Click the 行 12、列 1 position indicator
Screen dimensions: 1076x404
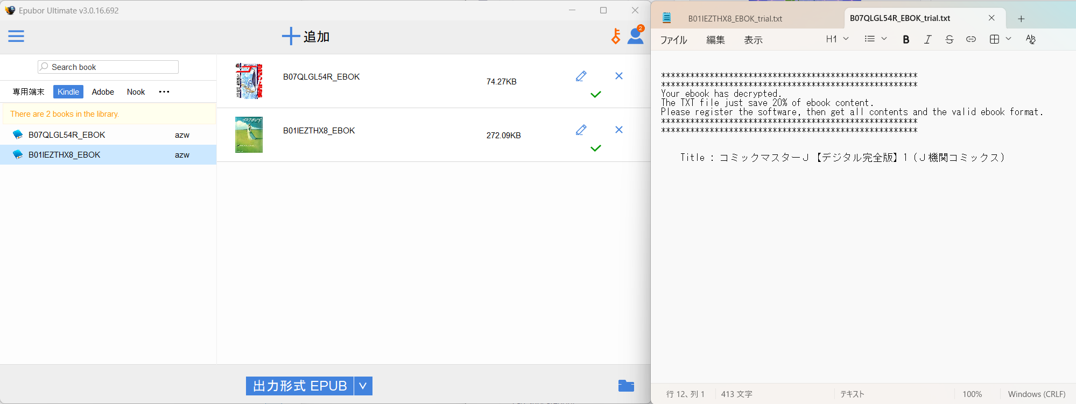[x=685, y=394]
